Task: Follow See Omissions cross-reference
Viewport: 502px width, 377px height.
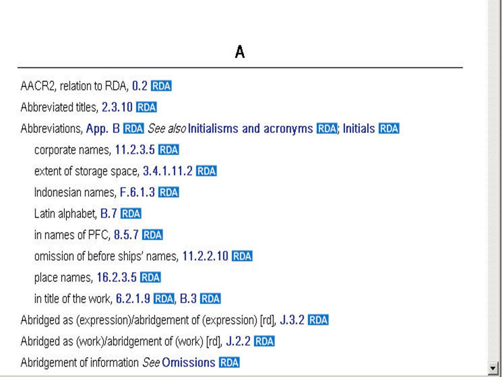Action: pyautogui.click(x=189, y=362)
